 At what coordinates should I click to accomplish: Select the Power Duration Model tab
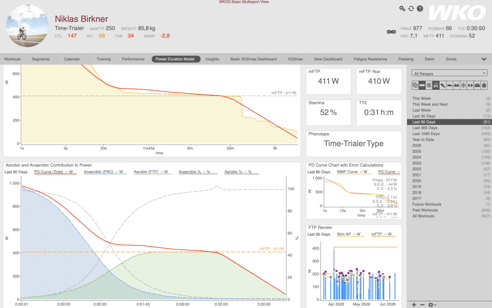(175, 59)
